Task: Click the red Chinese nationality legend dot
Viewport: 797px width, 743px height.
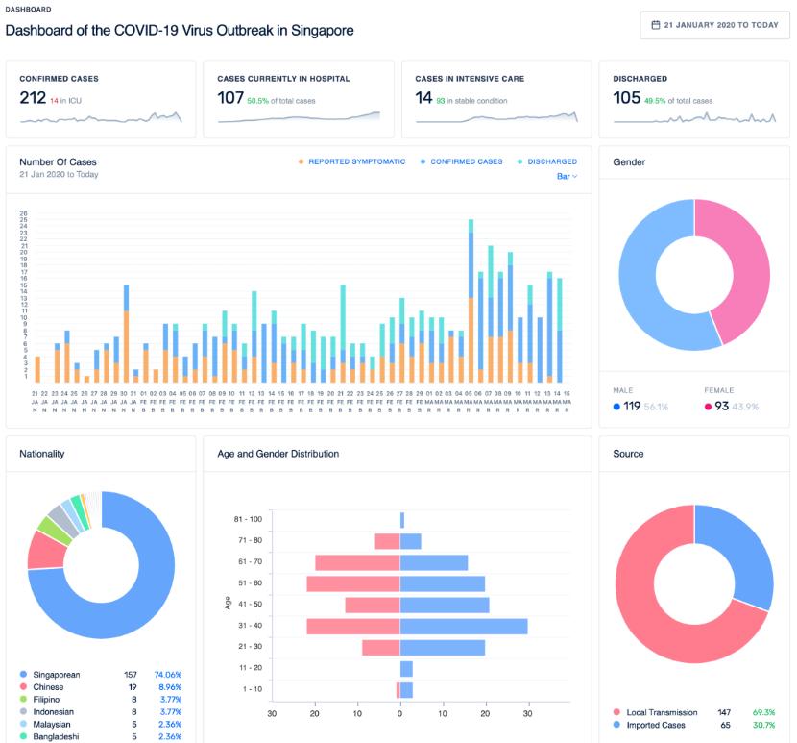Action: coord(23,687)
